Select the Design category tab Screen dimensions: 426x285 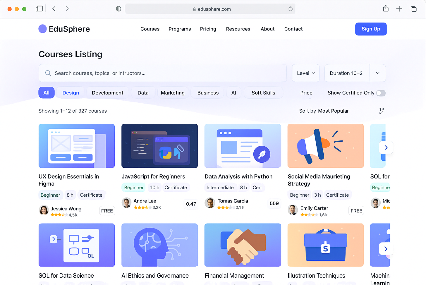pyautogui.click(x=71, y=93)
